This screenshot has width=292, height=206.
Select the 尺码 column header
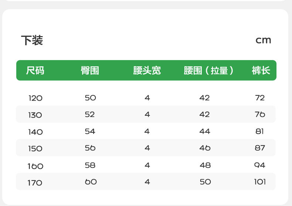pos(35,70)
